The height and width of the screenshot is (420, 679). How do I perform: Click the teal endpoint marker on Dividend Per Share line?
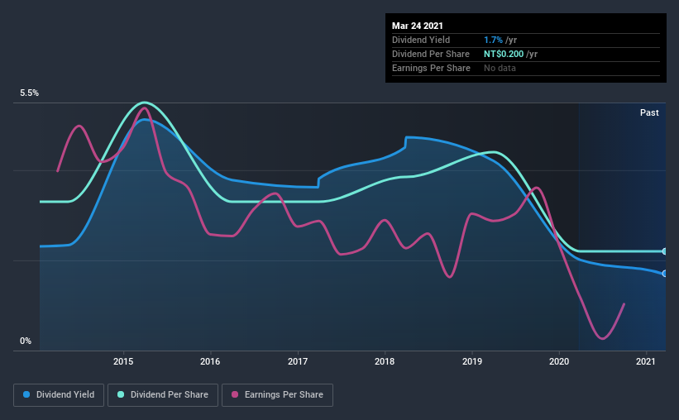click(x=665, y=251)
